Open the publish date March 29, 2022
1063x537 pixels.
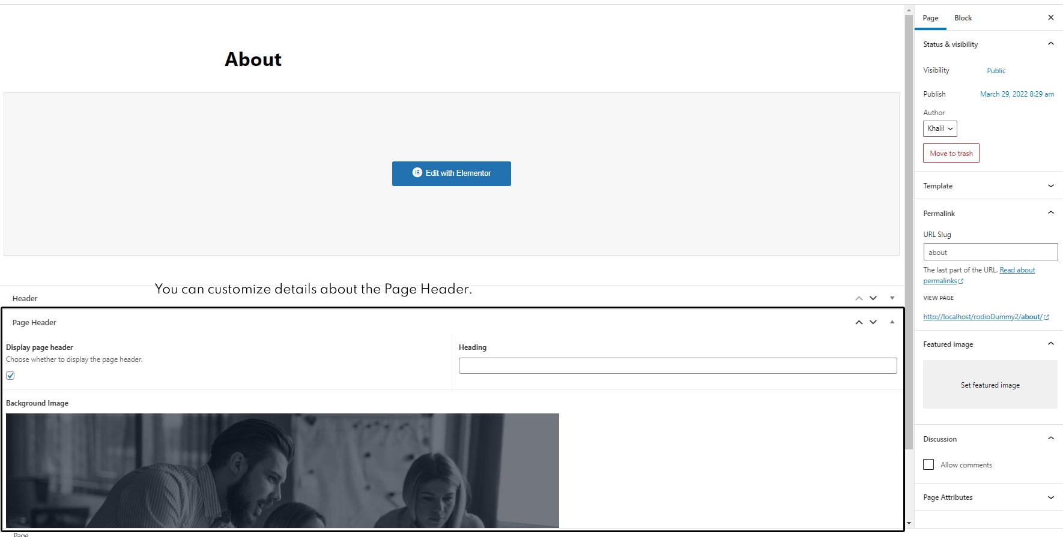coord(1017,94)
